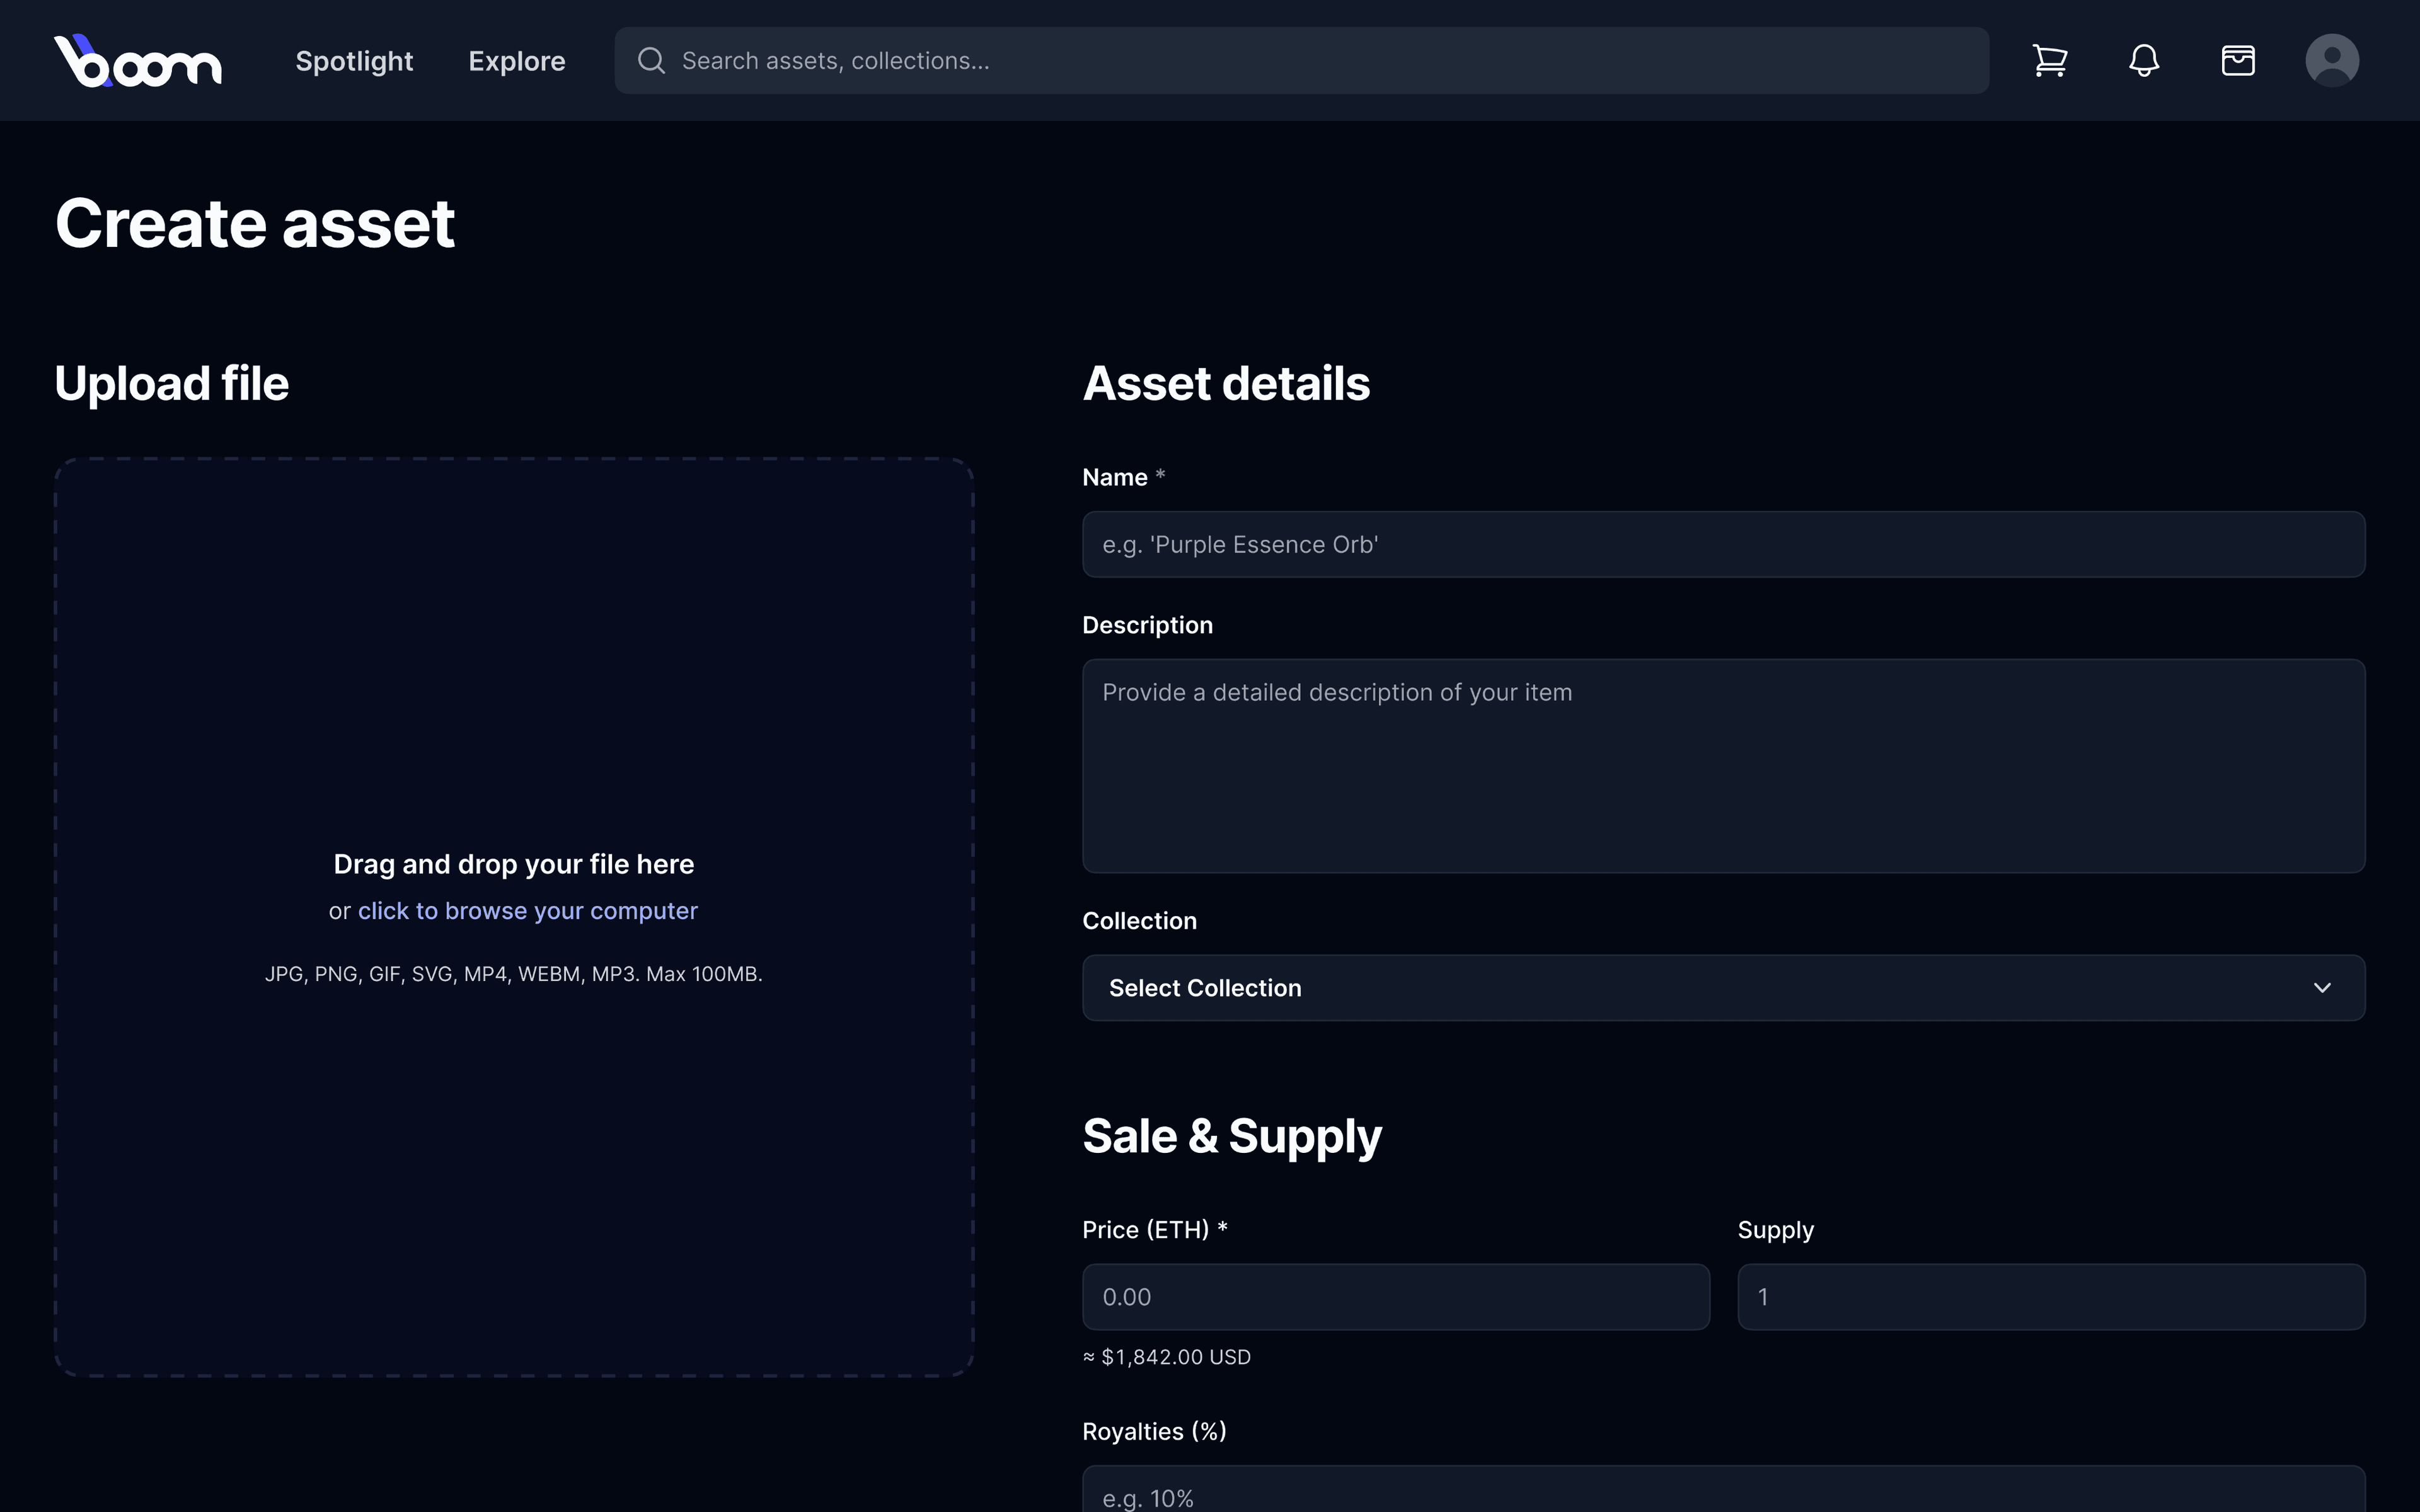The image size is (2420, 1512).
Task: Click the supported file formats text
Action: pyautogui.click(x=514, y=974)
